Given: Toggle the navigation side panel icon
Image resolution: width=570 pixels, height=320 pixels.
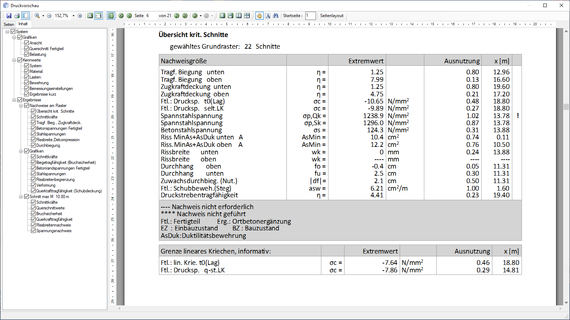Looking at the screenshot, I should [25, 16].
